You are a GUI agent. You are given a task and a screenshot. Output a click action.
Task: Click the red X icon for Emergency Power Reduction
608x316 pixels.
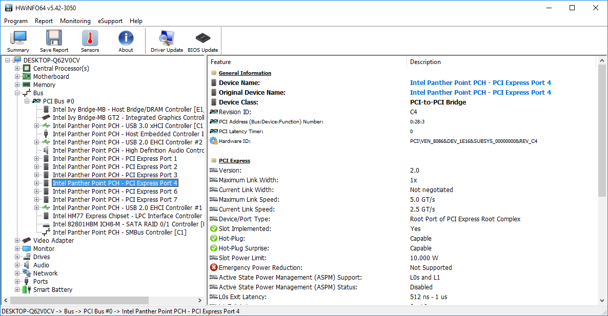(214, 267)
